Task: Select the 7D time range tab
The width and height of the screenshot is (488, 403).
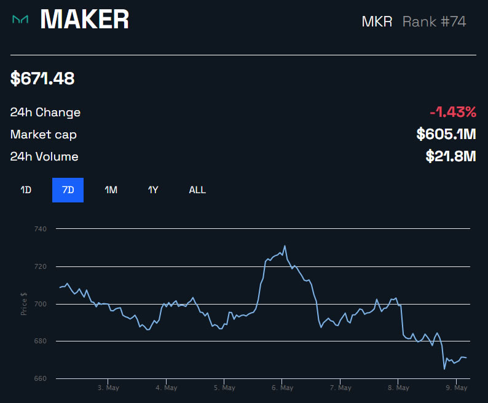Action: [x=68, y=190]
